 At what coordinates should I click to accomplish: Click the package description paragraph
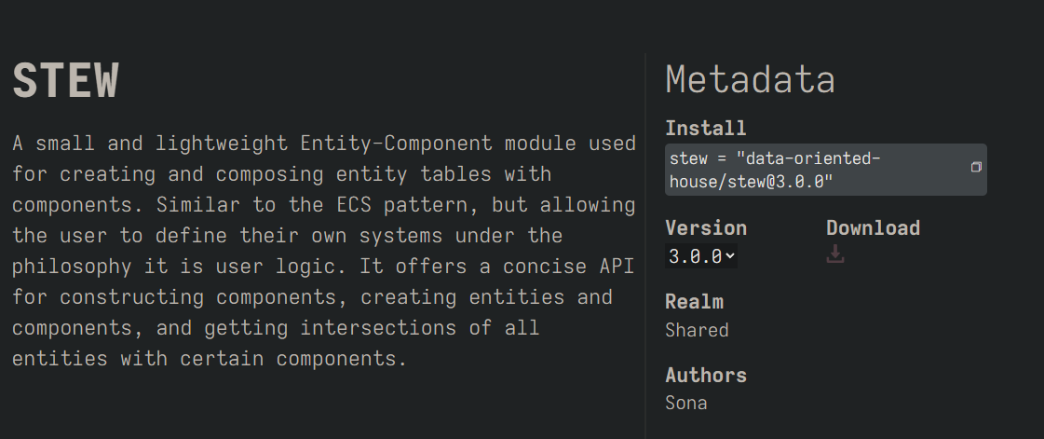coord(323,251)
